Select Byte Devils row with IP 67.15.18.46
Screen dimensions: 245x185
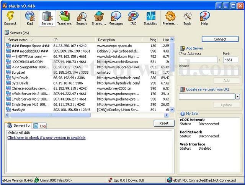tap(88, 83)
